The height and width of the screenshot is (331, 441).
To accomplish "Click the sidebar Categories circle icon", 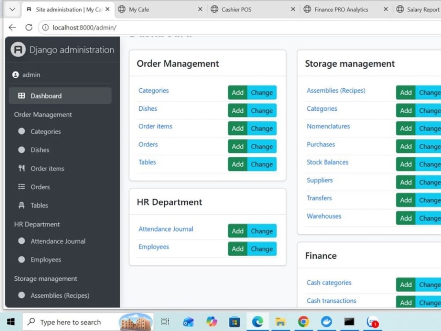I will [21, 131].
